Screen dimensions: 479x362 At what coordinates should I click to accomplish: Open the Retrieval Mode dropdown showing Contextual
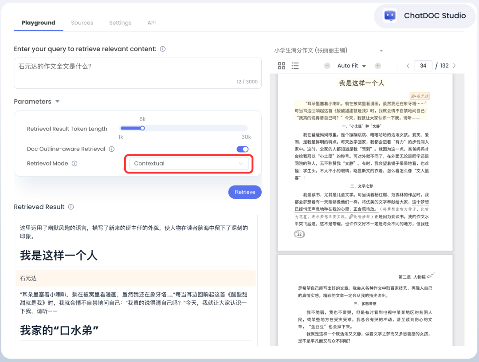[188, 164]
